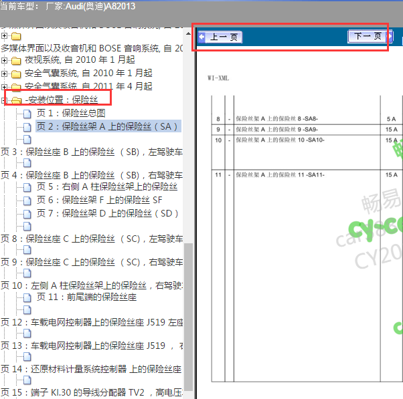Image resolution: width=403 pixels, height=399 pixels.
Task: Click document icon of 页 5 entry
Action: tap(27, 187)
